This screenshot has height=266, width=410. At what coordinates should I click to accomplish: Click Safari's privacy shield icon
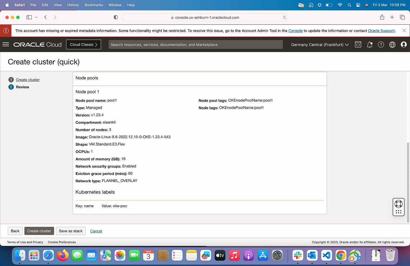pyautogui.click(x=115, y=17)
